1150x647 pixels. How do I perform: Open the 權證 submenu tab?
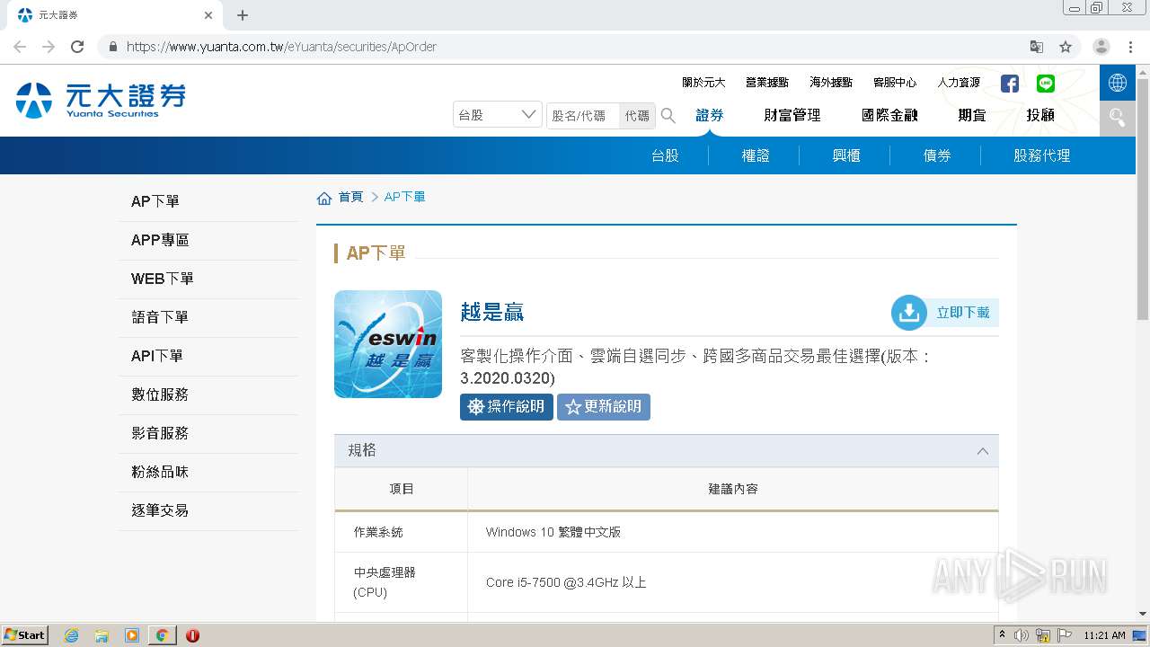pos(756,155)
